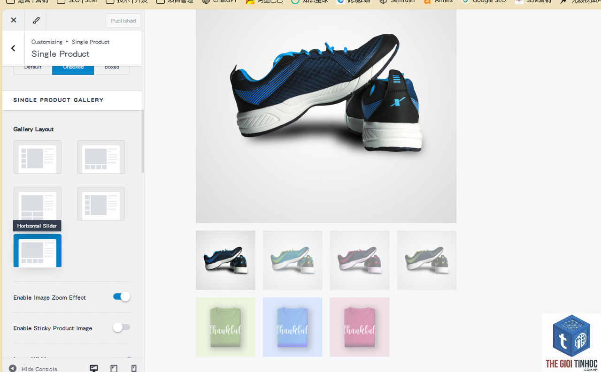Viewport: 601px width, 372px height.
Task: Toggle Enable Sticky Product Image switch
Action: click(122, 327)
